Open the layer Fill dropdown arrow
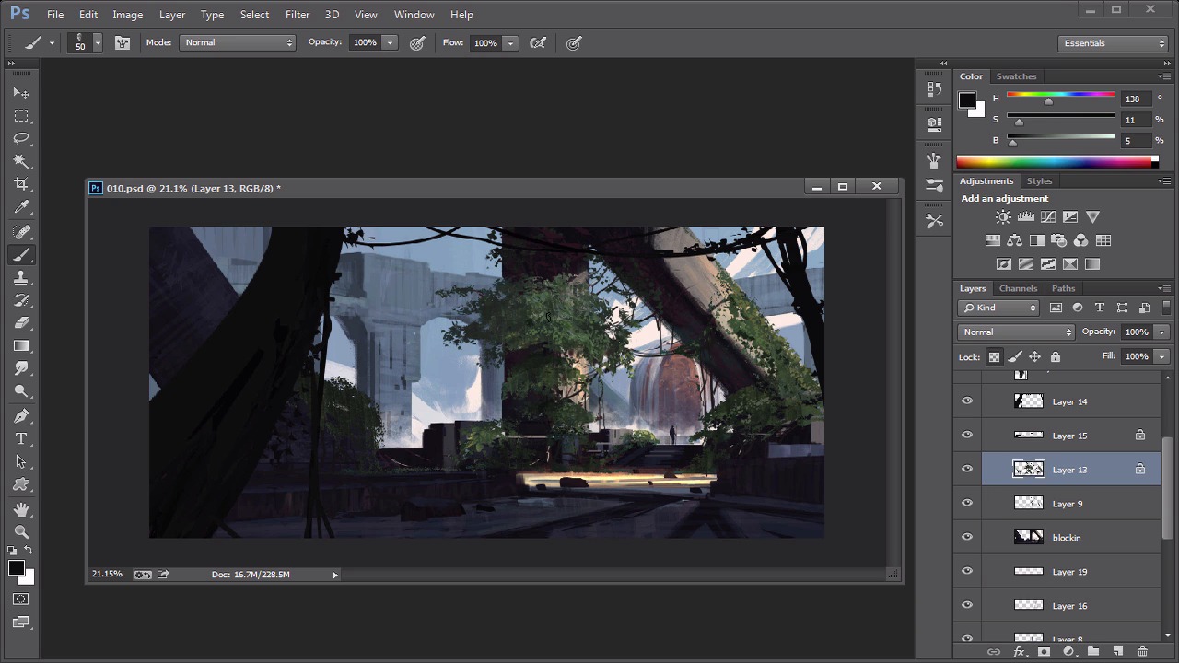1179x663 pixels. click(1161, 356)
